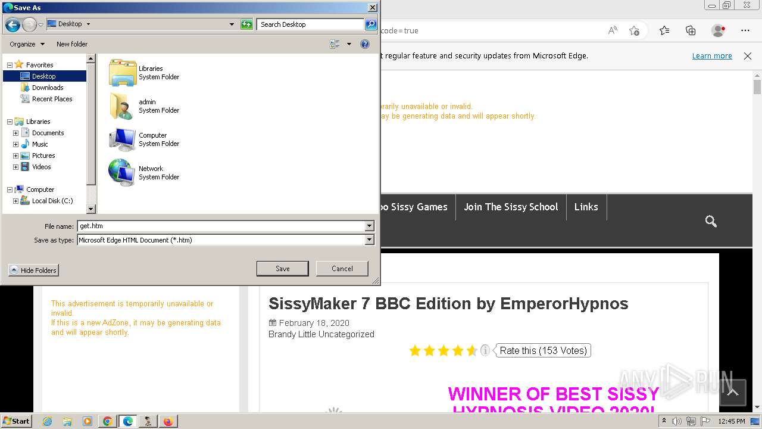
Task: Open Edge Favorites list icon
Action: (x=664, y=30)
